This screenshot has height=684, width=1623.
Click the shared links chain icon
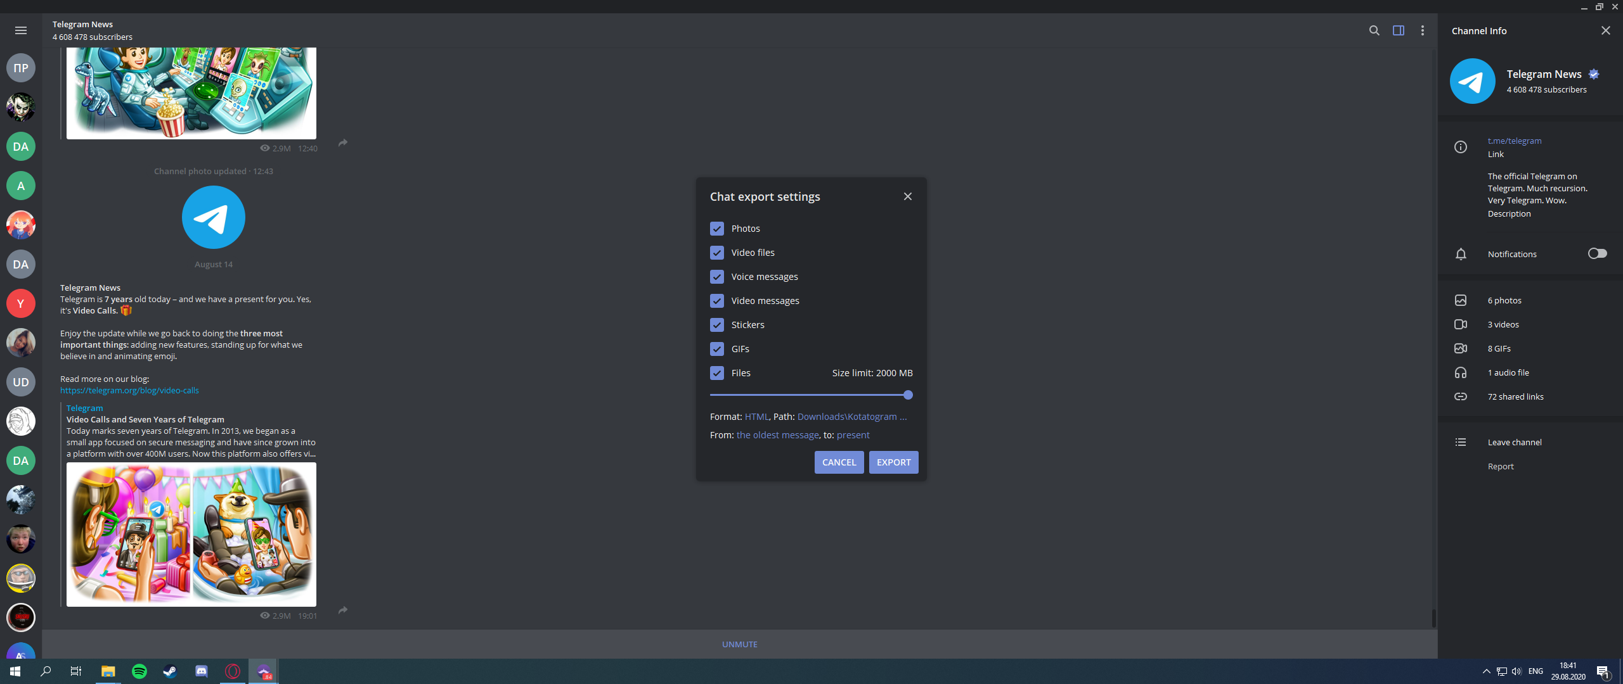[1460, 396]
